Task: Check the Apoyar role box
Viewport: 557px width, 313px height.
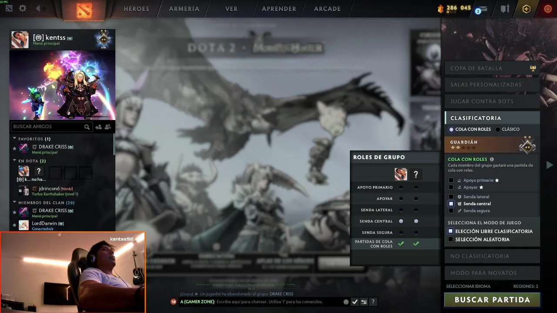Action: coord(451,187)
